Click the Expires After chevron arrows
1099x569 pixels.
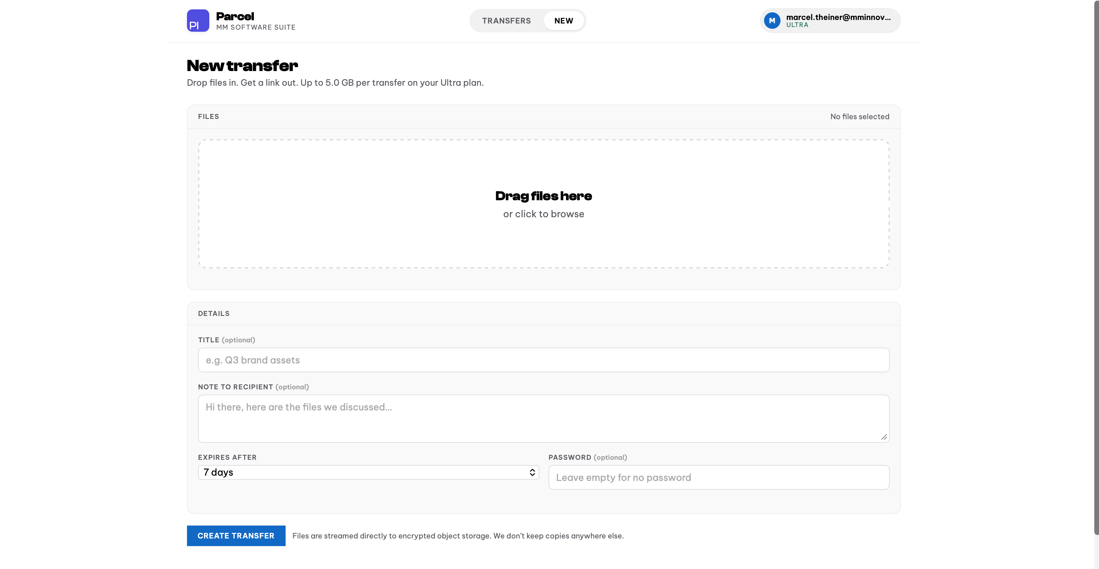coord(532,472)
